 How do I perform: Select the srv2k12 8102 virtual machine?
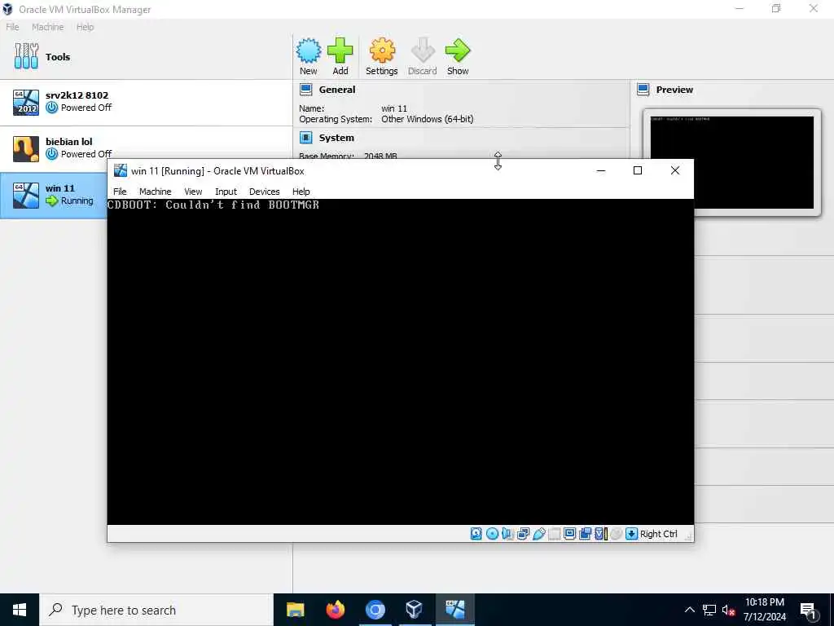(x=147, y=103)
